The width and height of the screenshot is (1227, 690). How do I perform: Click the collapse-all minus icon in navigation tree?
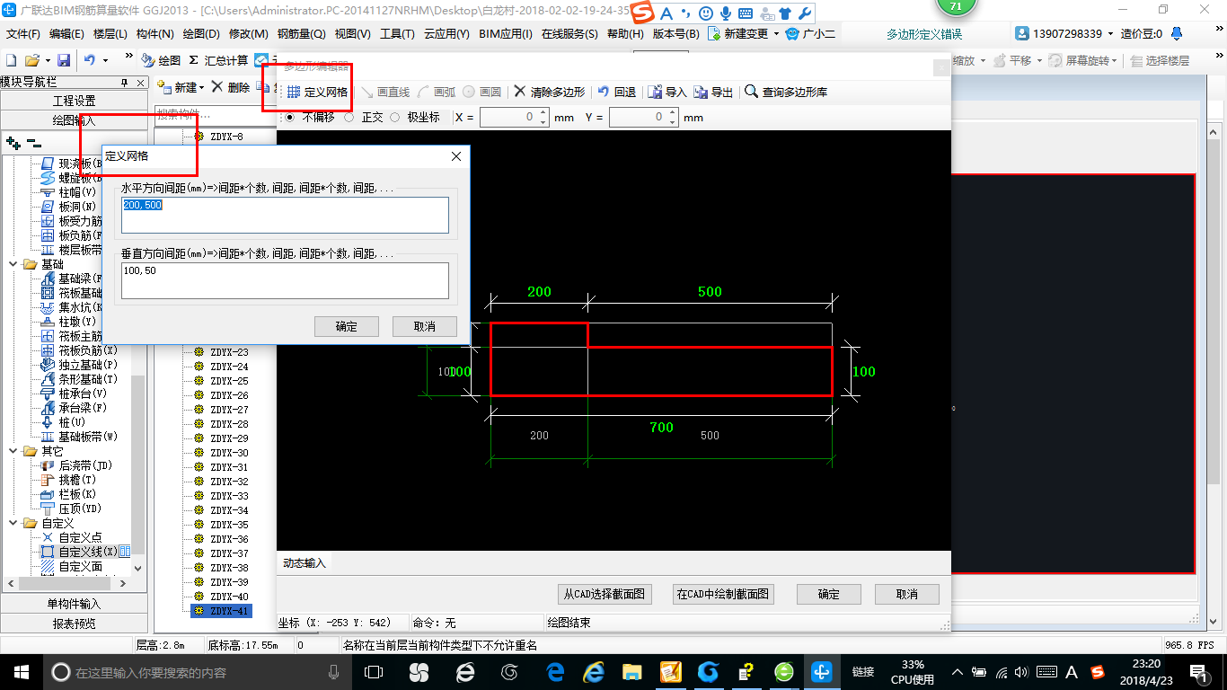tap(33, 142)
